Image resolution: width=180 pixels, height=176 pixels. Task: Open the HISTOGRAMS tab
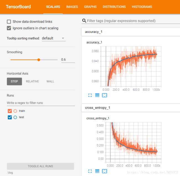142,7
